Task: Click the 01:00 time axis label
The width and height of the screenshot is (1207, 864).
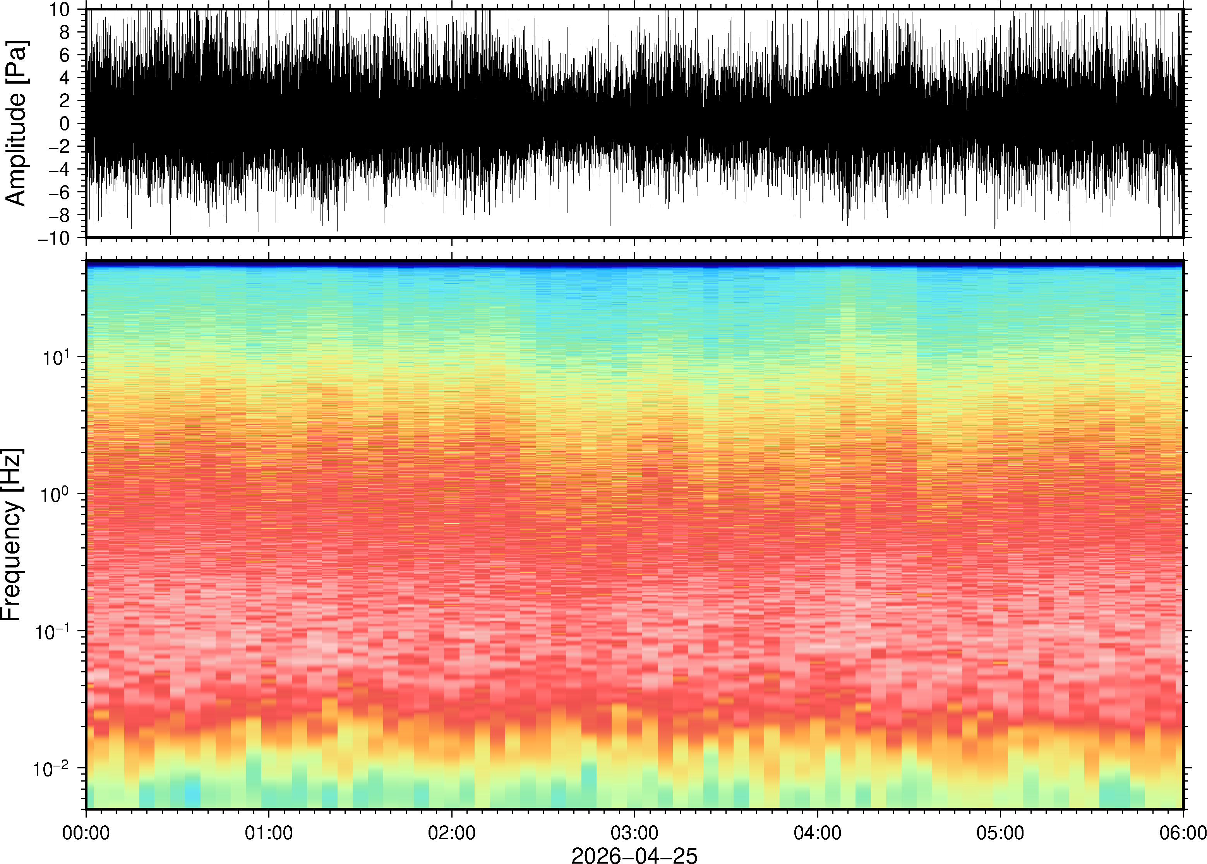Action: point(269,833)
